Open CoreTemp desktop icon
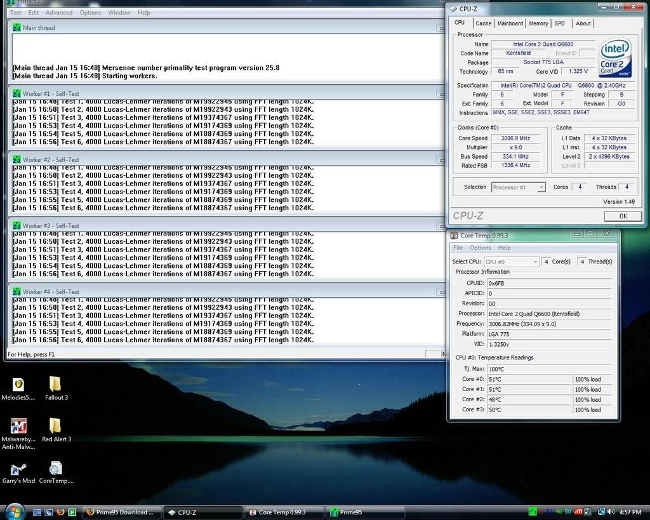 (56, 473)
